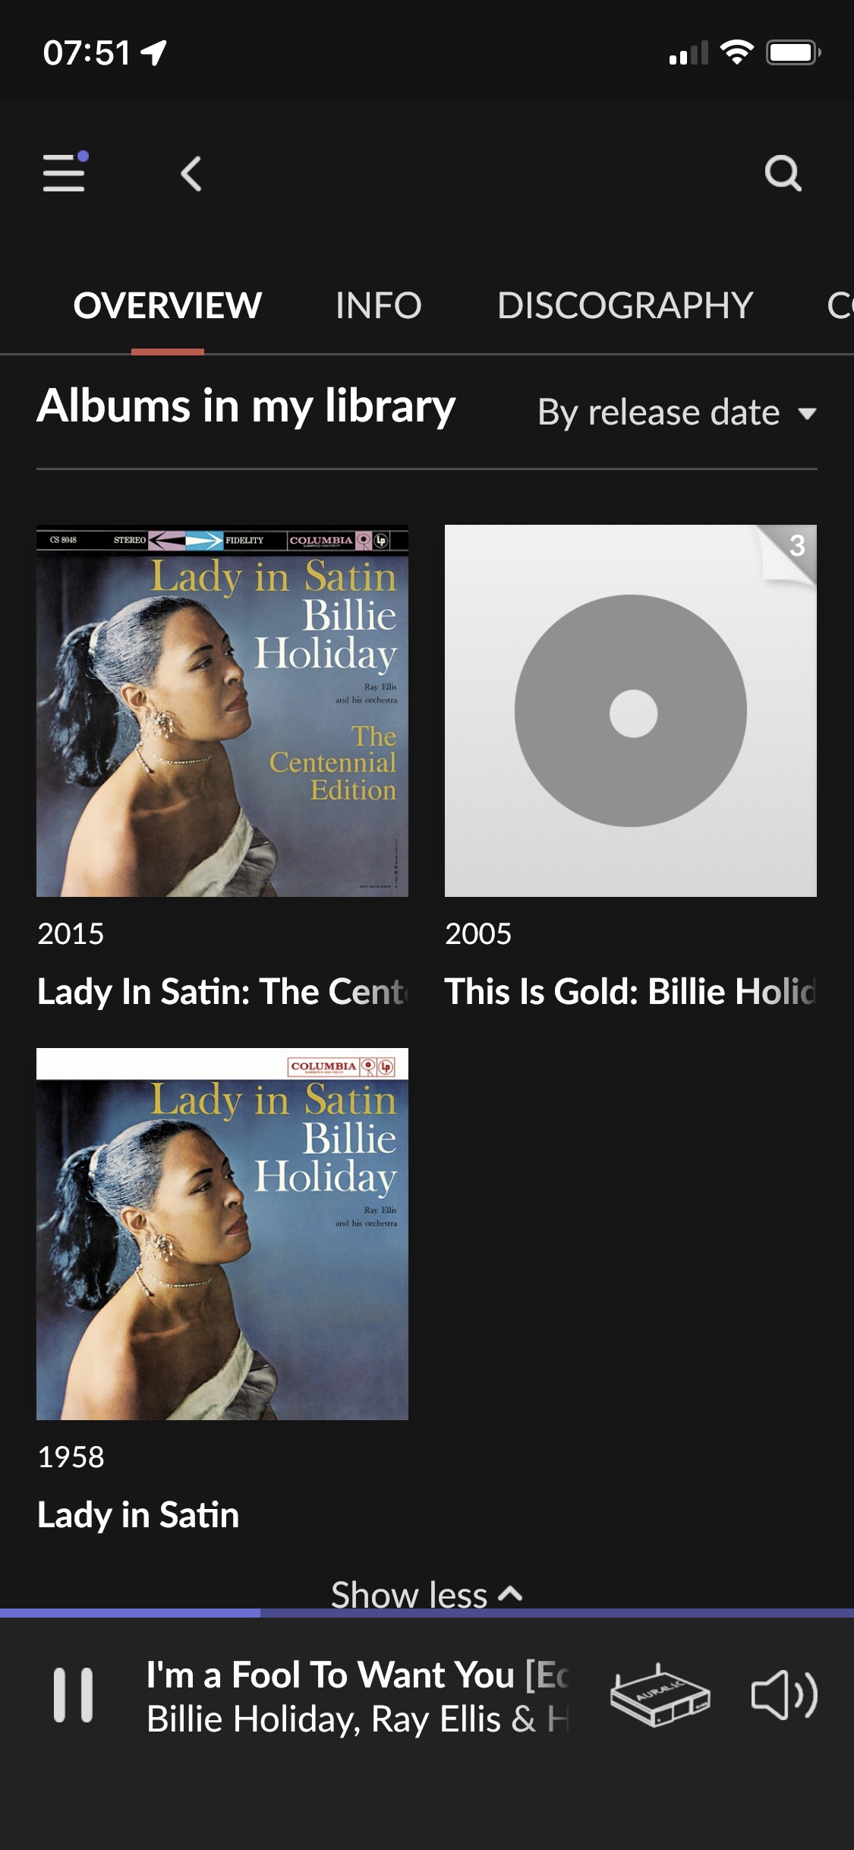Open This Is Gold placeholder album art
The height and width of the screenshot is (1850, 854).
click(631, 711)
